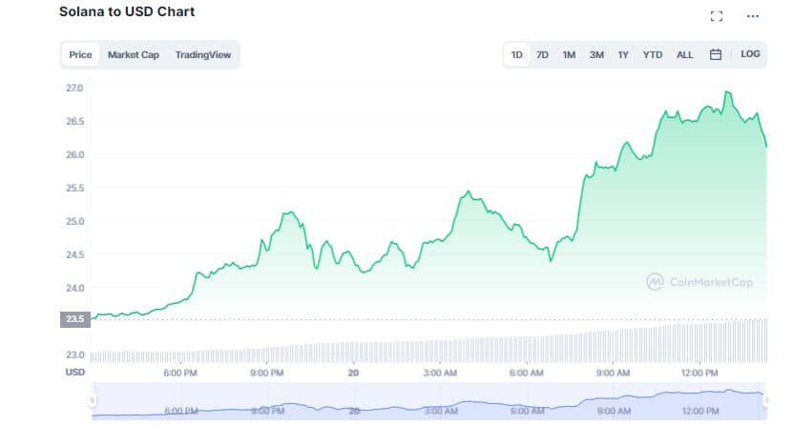
Task: Click the 6:00 AM x-axis label
Action: [x=527, y=373]
